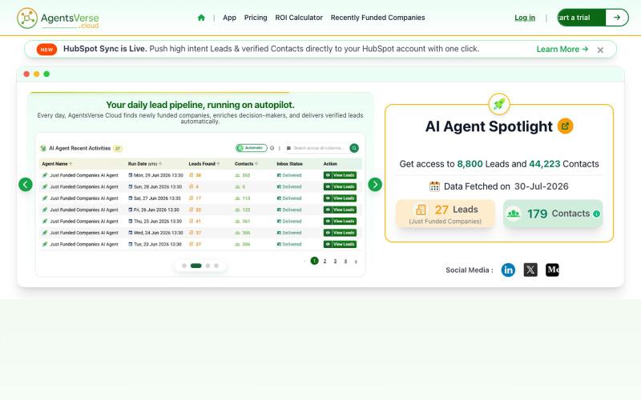Viewport: 641px width, 400px height.
Task: Click View Leads for Tue, 23 Jun 2026 run
Action: click(x=340, y=244)
